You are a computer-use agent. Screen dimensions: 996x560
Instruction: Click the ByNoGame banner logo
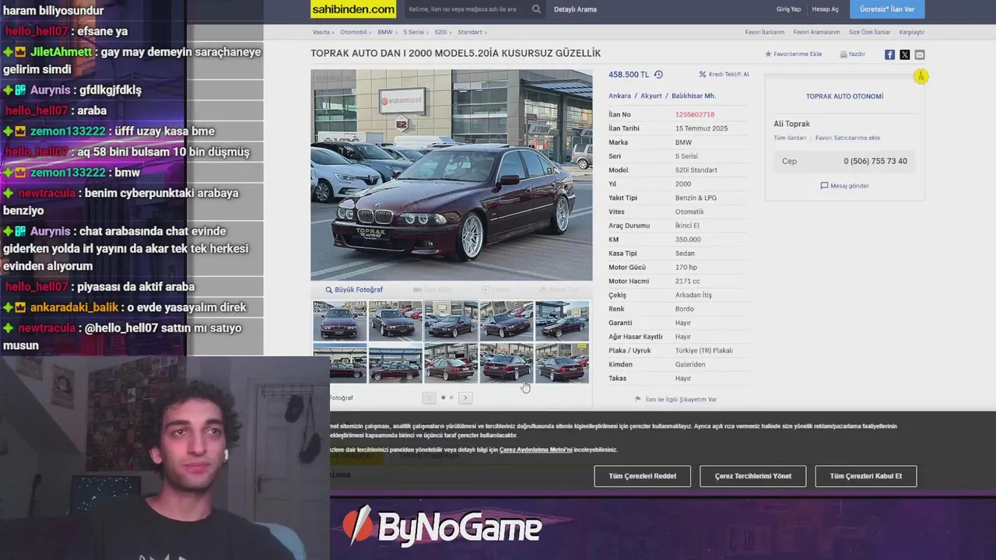(x=442, y=527)
